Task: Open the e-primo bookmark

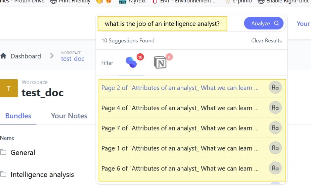Action: point(241,1)
